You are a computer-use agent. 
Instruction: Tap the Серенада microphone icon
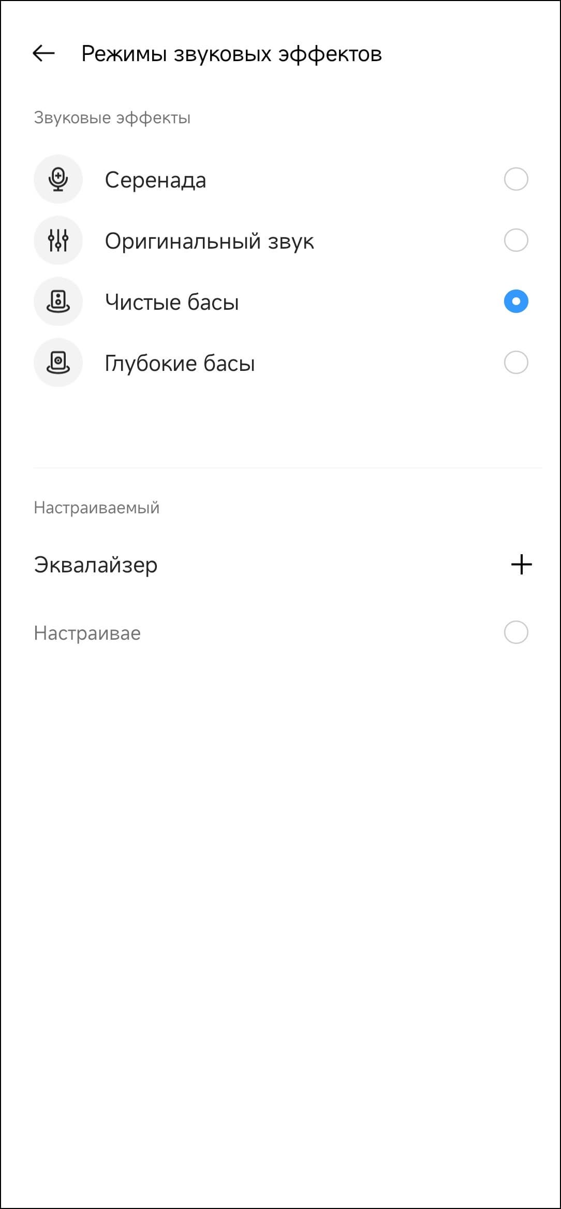pyautogui.click(x=58, y=179)
